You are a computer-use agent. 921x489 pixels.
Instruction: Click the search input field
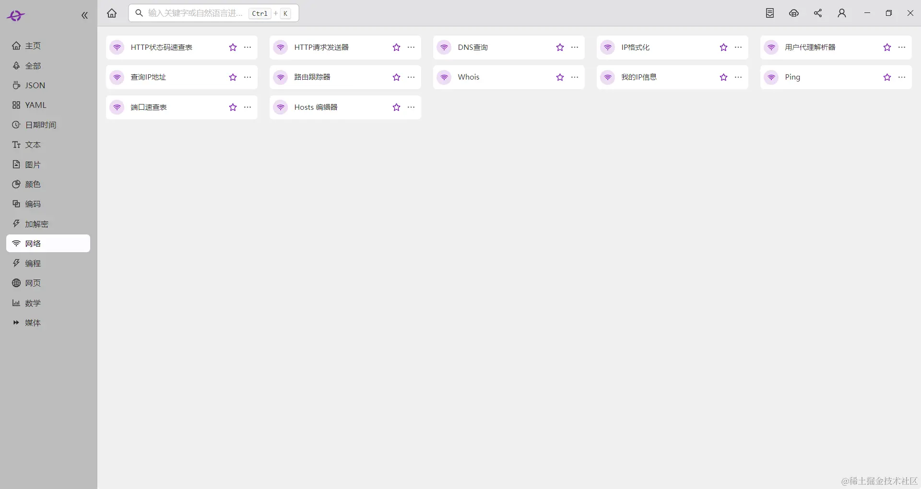point(201,13)
